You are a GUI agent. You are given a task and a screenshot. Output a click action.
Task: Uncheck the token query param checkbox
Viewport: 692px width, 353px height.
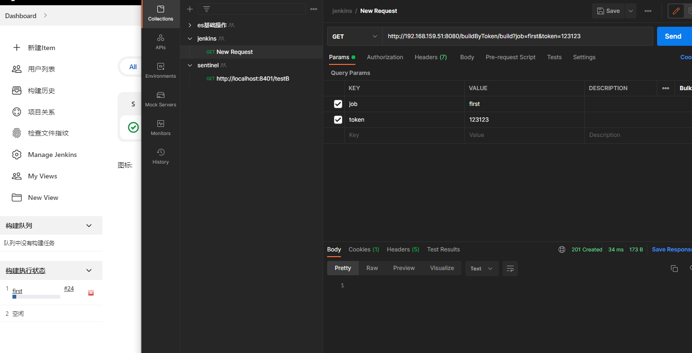pyautogui.click(x=338, y=120)
